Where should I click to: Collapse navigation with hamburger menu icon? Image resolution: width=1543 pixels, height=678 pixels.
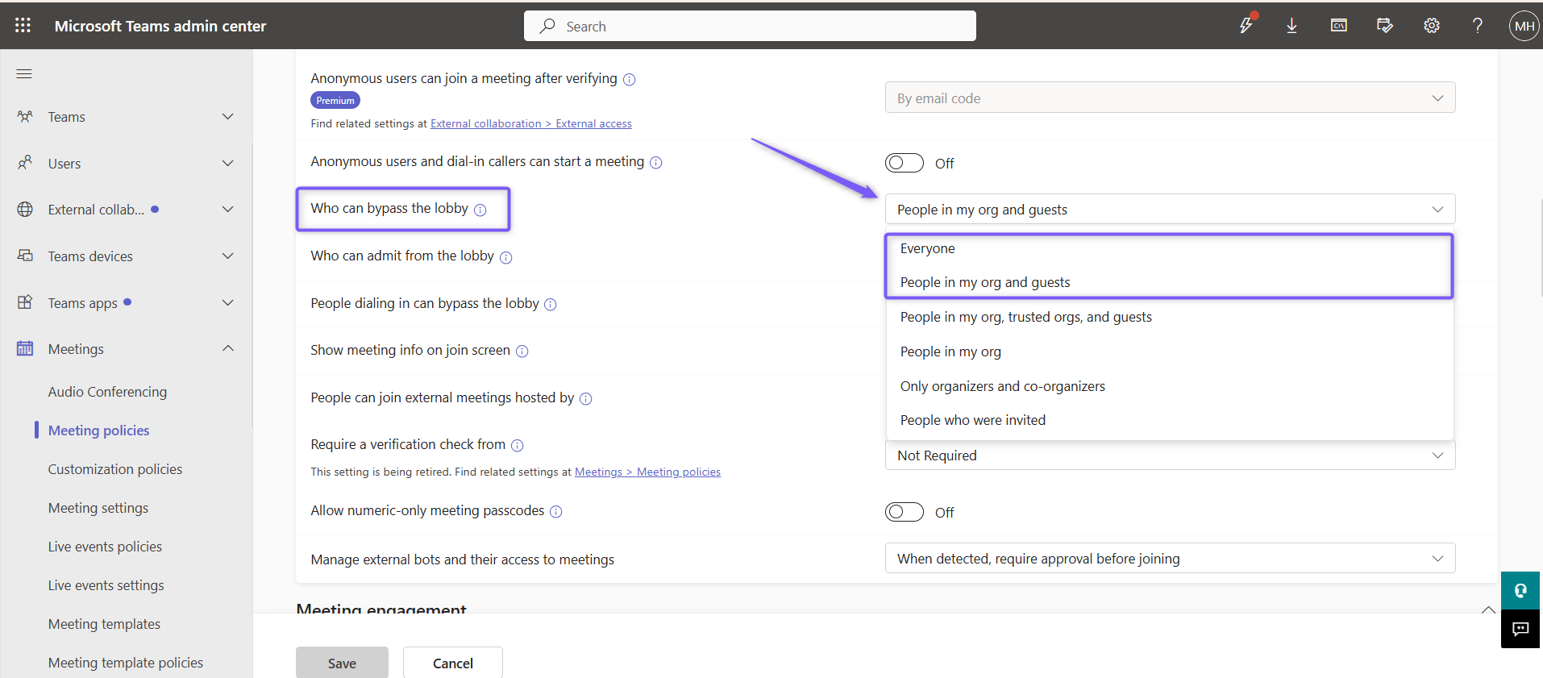pyautogui.click(x=24, y=74)
